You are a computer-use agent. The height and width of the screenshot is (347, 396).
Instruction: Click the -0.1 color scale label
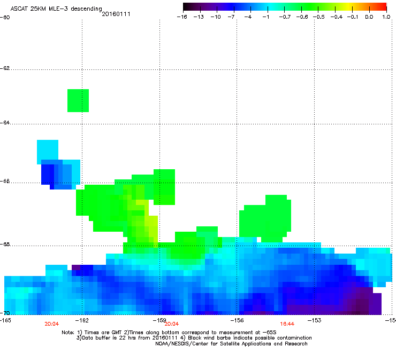click(353, 17)
